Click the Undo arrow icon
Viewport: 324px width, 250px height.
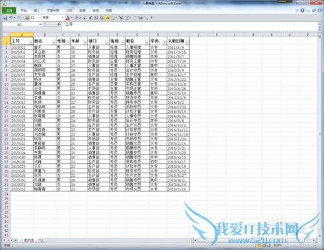pyautogui.click(x=10, y=17)
